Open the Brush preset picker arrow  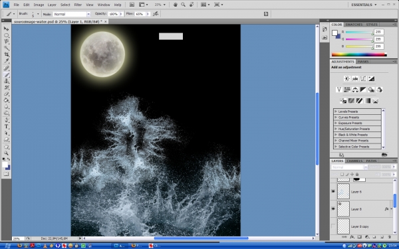point(38,14)
